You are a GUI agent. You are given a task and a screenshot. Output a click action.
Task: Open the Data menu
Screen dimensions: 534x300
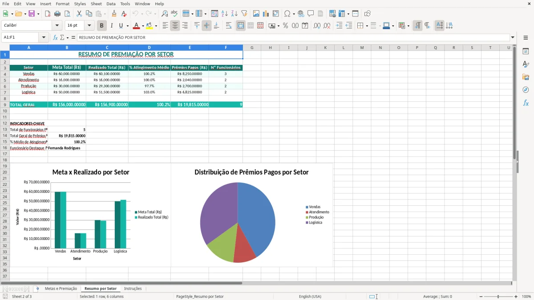pyautogui.click(x=111, y=4)
